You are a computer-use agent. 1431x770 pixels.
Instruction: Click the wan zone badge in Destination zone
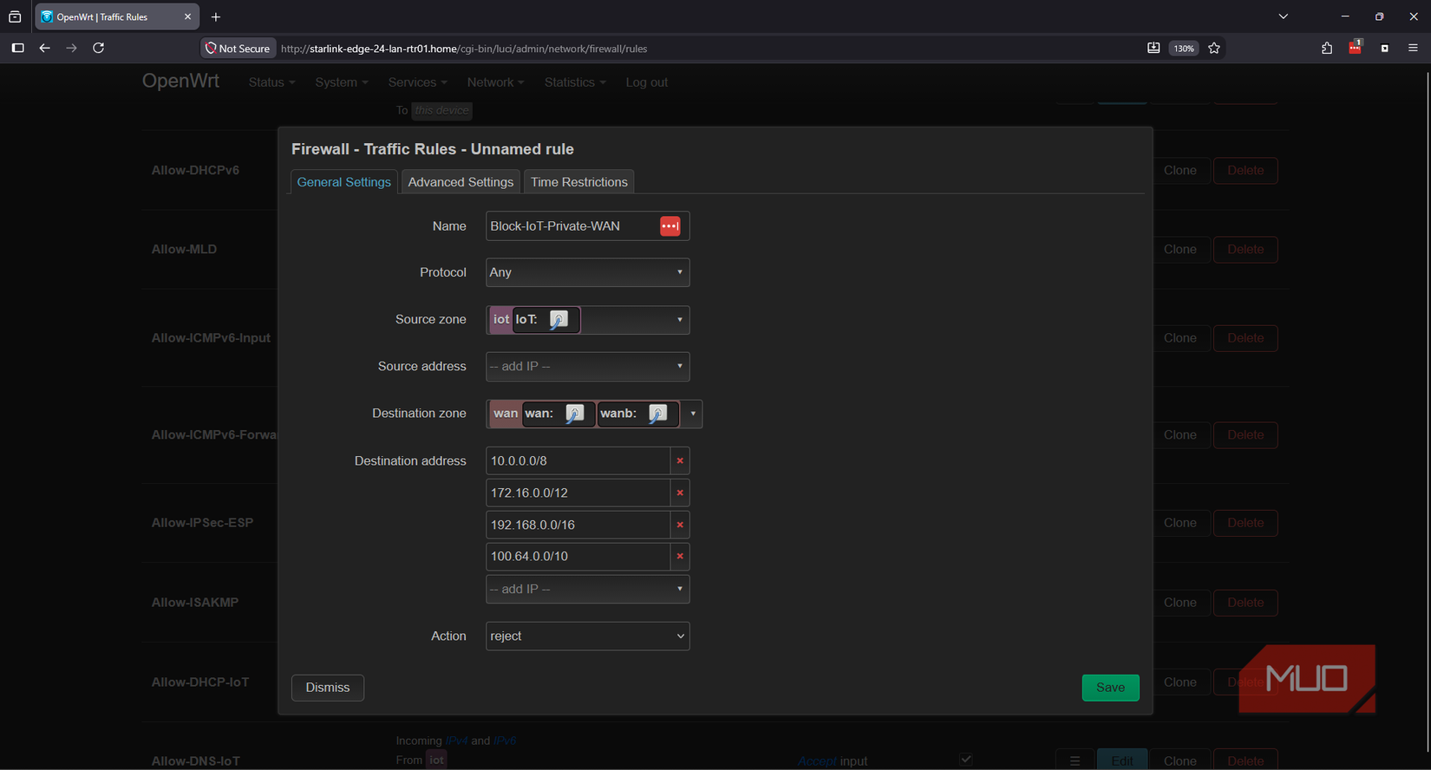point(506,414)
